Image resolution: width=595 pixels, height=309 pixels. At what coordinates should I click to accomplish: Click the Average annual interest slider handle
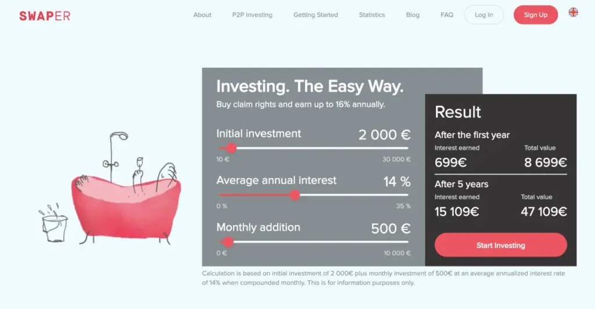(295, 195)
